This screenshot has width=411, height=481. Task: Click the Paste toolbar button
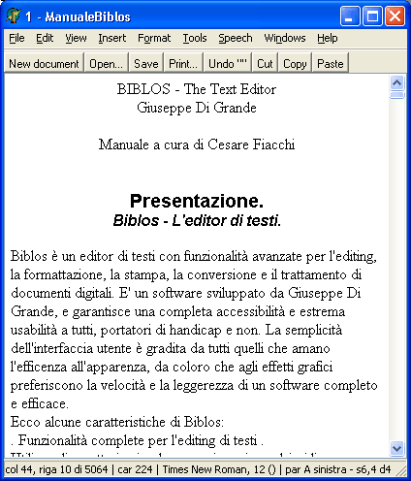click(331, 63)
